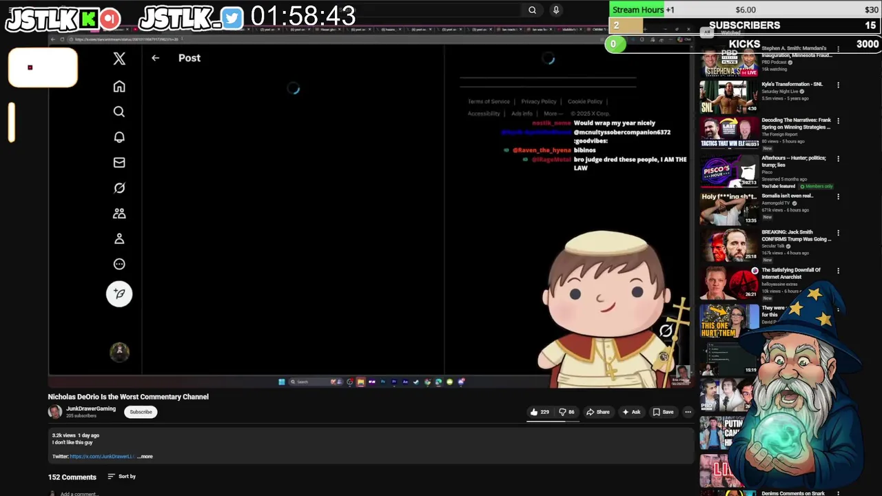This screenshot has width=882, height=496.
Task: Open Jack Smith BREAKING video thumbnail
Action: [x=729, y=246]
